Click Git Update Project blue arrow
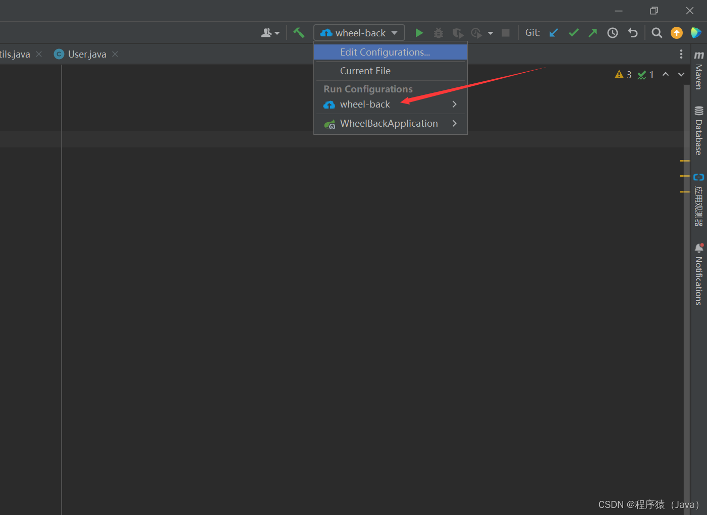The width and height of the screenshot is (707, 515). click(554, 33)
